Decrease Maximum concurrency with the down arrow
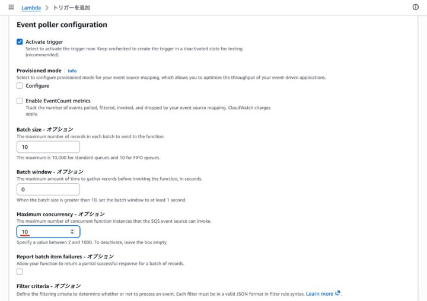427x301 pixels. click(x=72, y=233)
